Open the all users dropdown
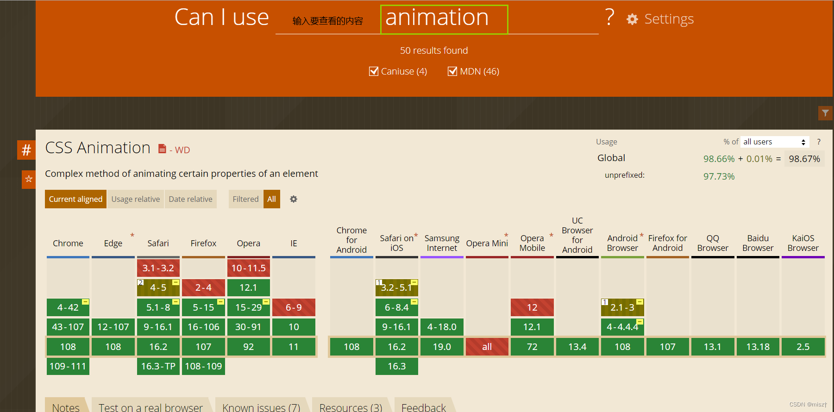This screenshot has height=412, width=834. click(x=775, y=142)
